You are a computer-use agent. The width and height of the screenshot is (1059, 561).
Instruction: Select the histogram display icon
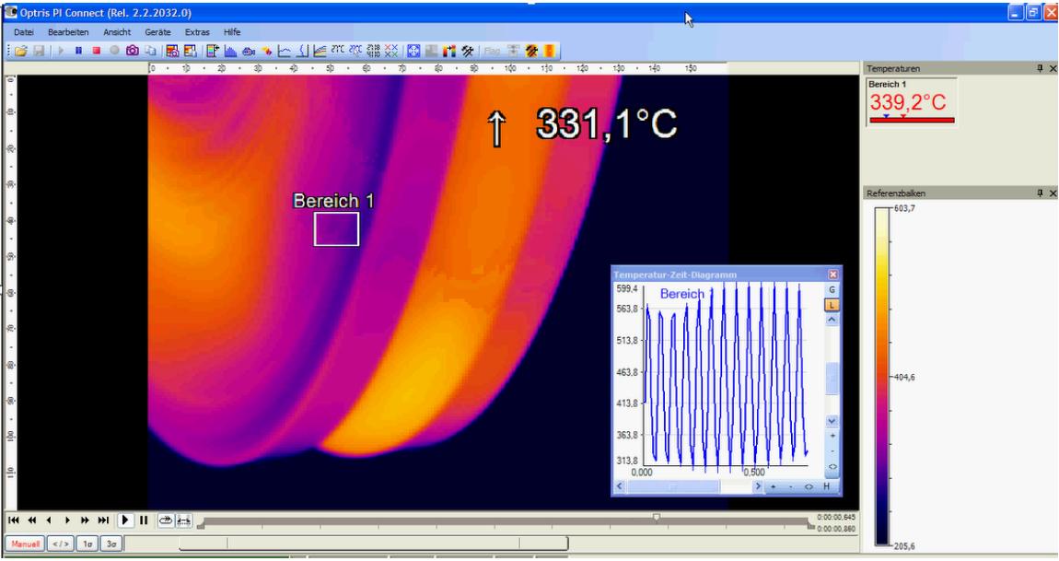click(229, 52)
